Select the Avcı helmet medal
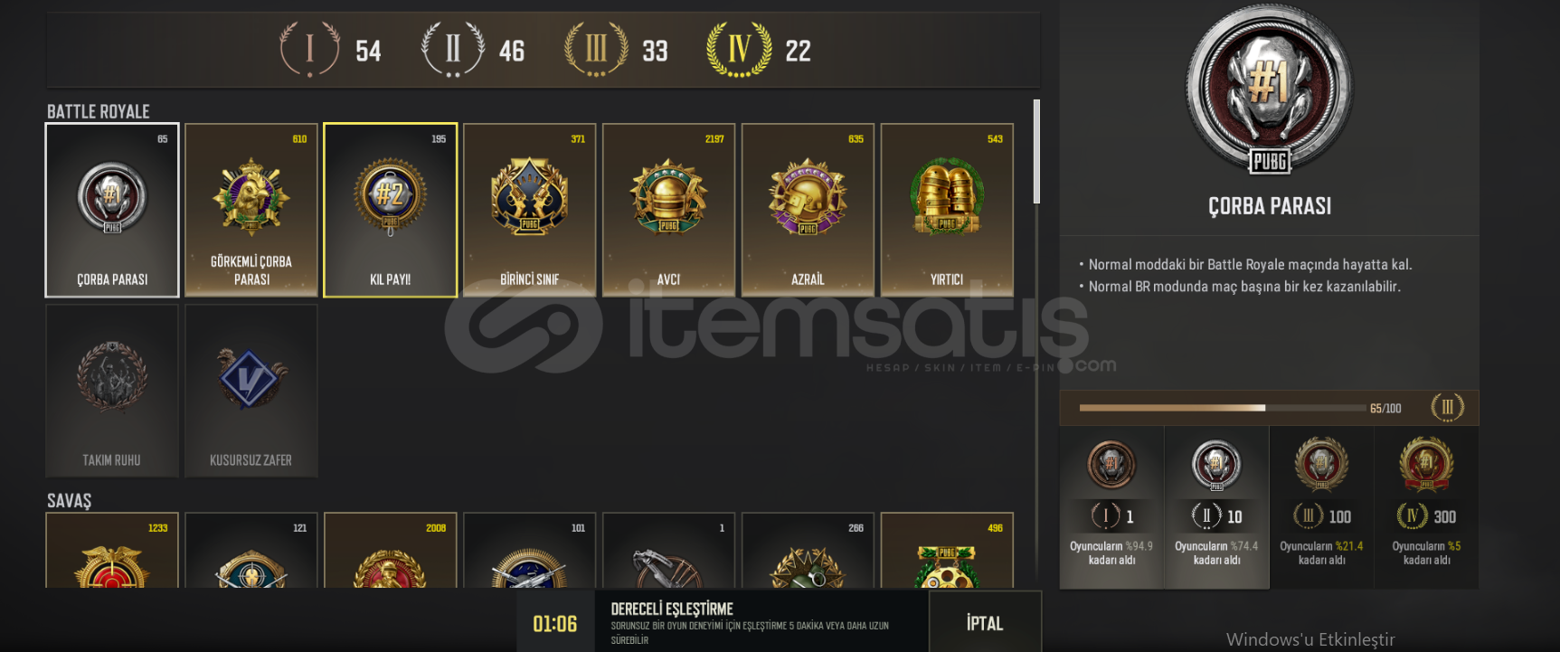Viewport: 1560px width, 652px height. 669,210
